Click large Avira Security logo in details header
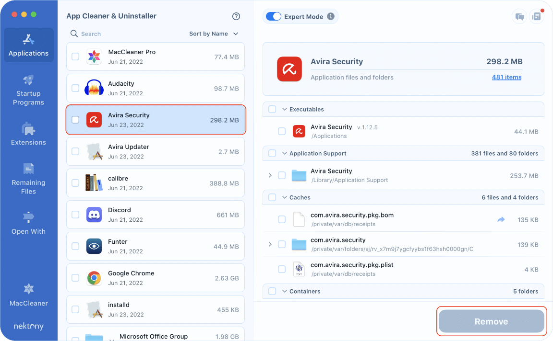The width and height of the screenshot is (553, 341). point(289,69)
